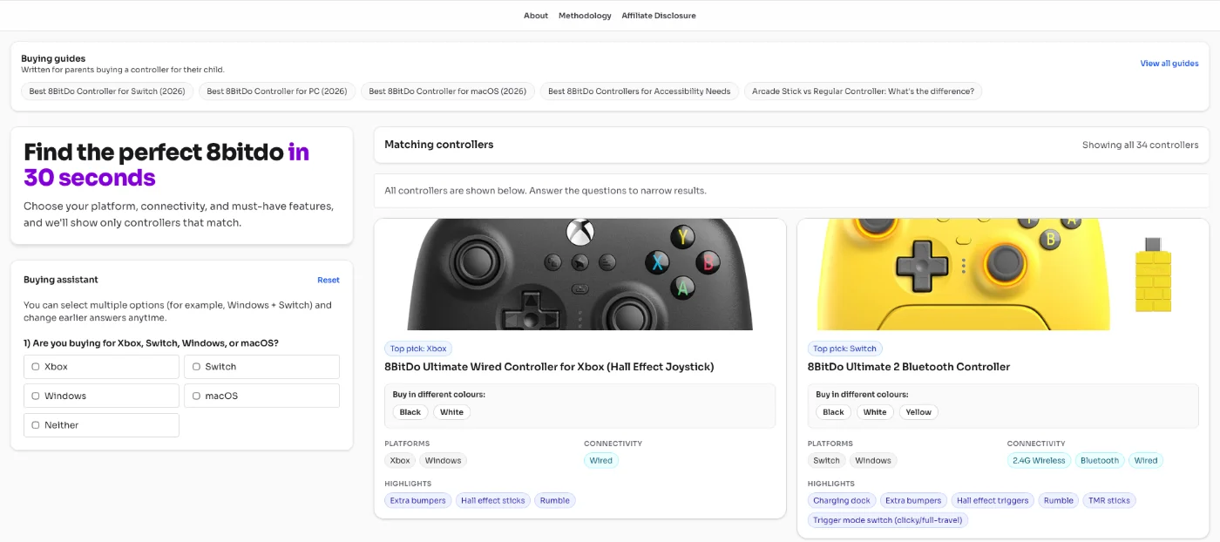
Task: Reset the buying assistant answers
Action: click(329, 281)
